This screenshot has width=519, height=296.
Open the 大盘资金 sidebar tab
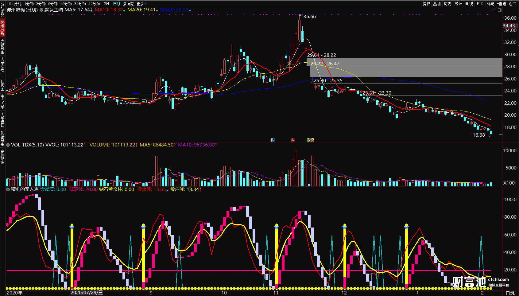tap(2, 46)
